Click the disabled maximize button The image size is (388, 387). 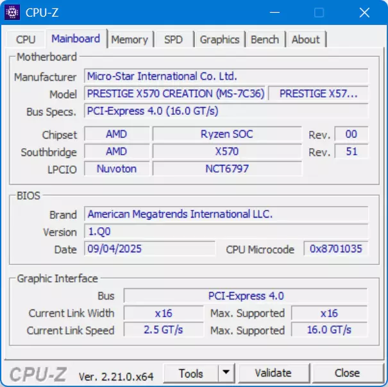[319, 12]
